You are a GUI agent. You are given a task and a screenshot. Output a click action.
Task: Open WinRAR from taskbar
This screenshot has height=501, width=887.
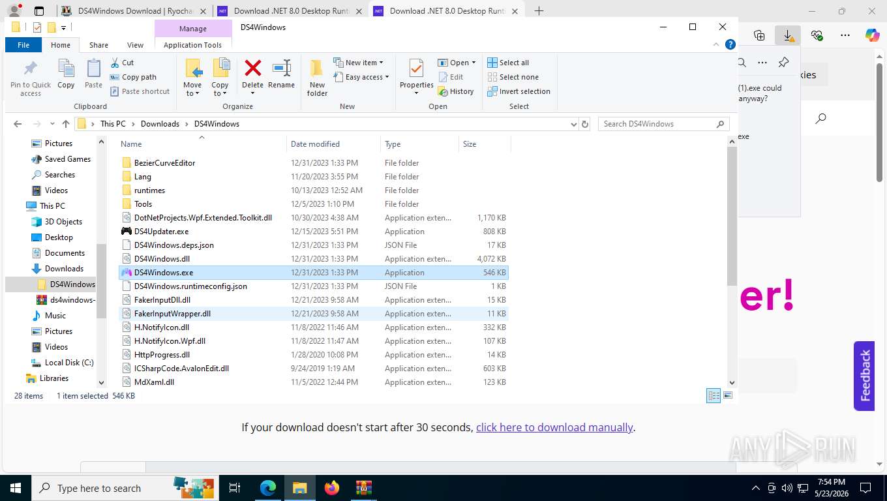pyautogui.click(x=363, y=488)
